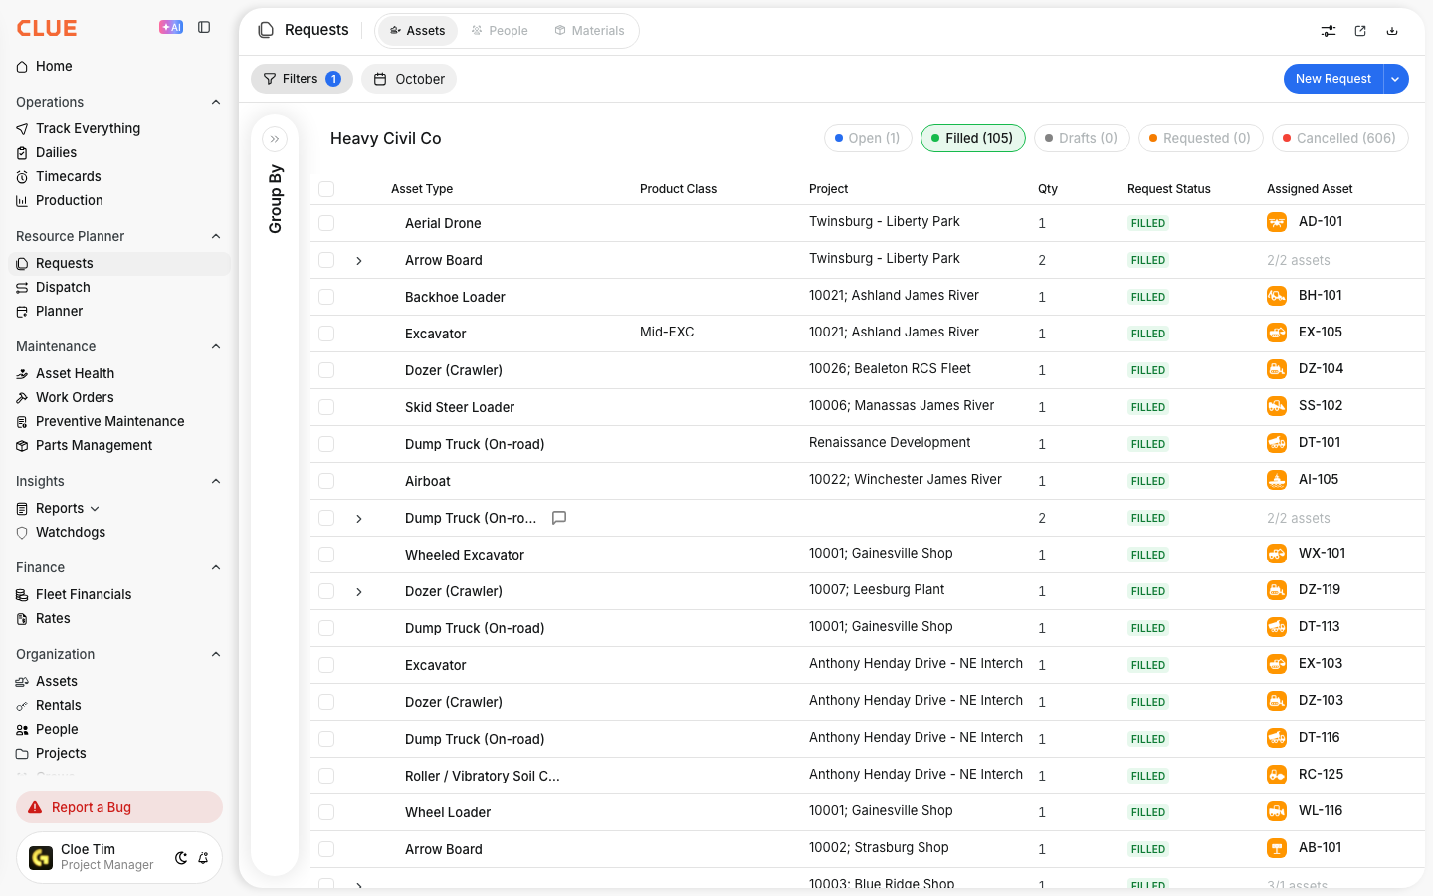Click the New Request button

[1333, 79]
